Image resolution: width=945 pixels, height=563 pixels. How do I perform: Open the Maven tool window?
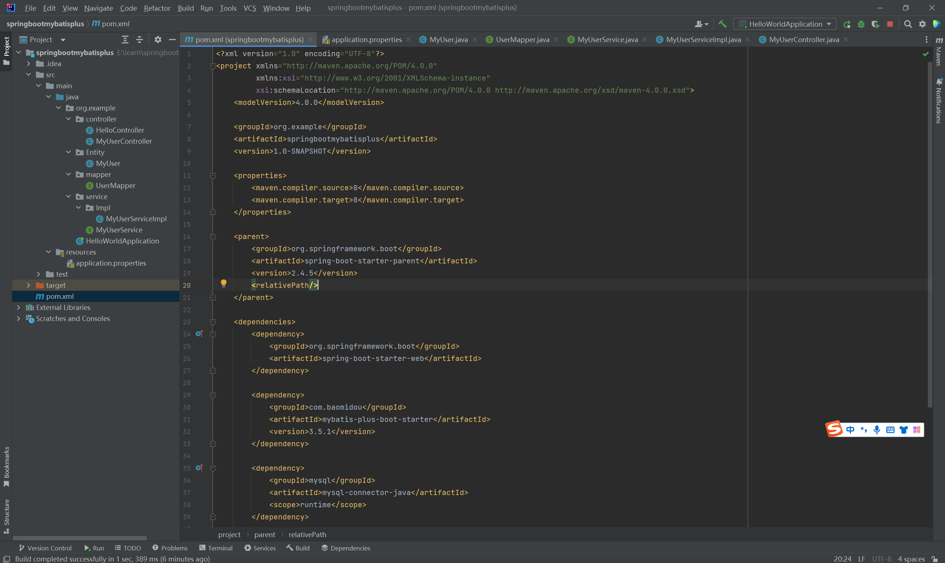pos(939,51)
